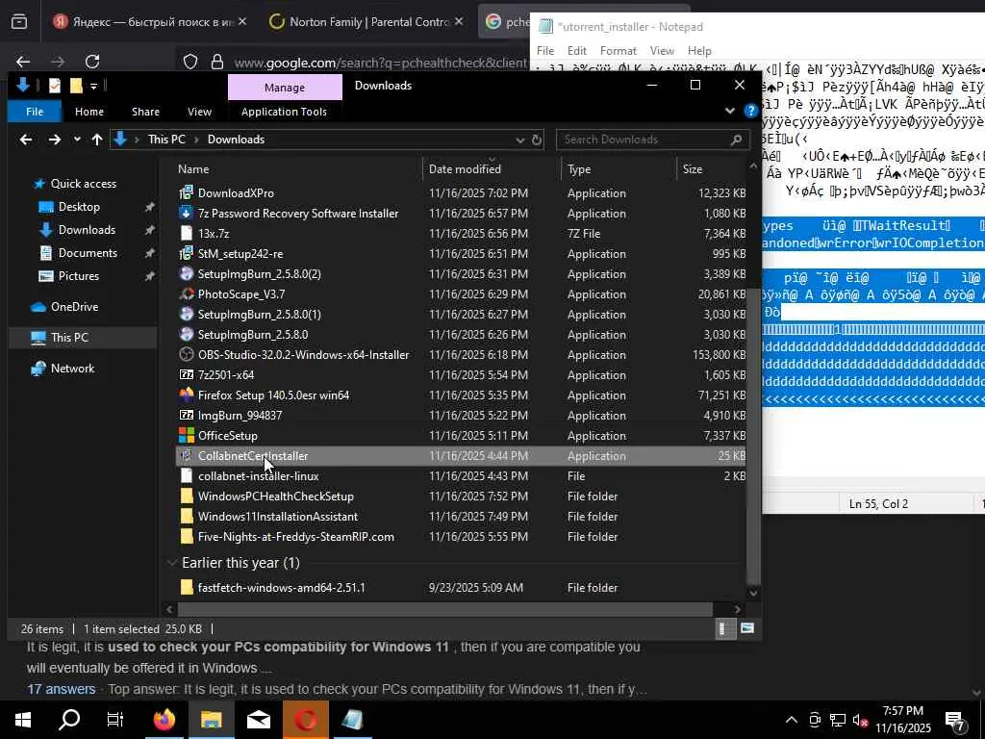
Task: Select the OfficeSetup icon
Action: 186,436
